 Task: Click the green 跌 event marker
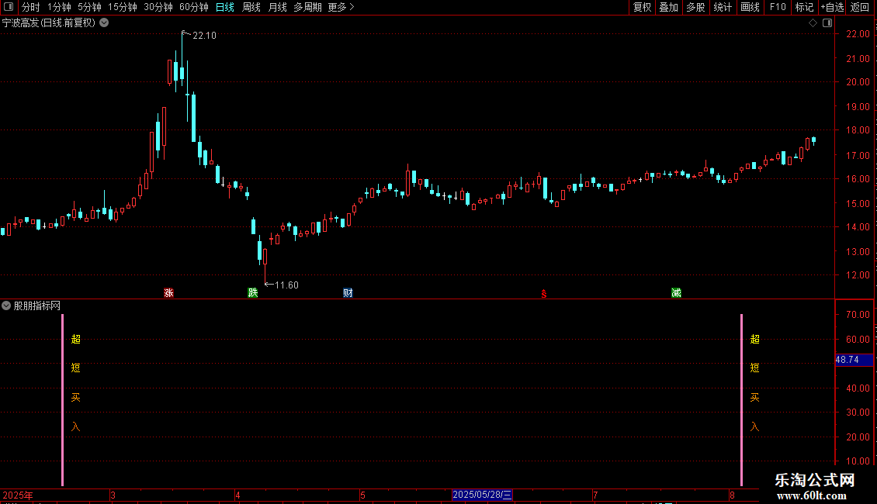[x=253, y=293]
